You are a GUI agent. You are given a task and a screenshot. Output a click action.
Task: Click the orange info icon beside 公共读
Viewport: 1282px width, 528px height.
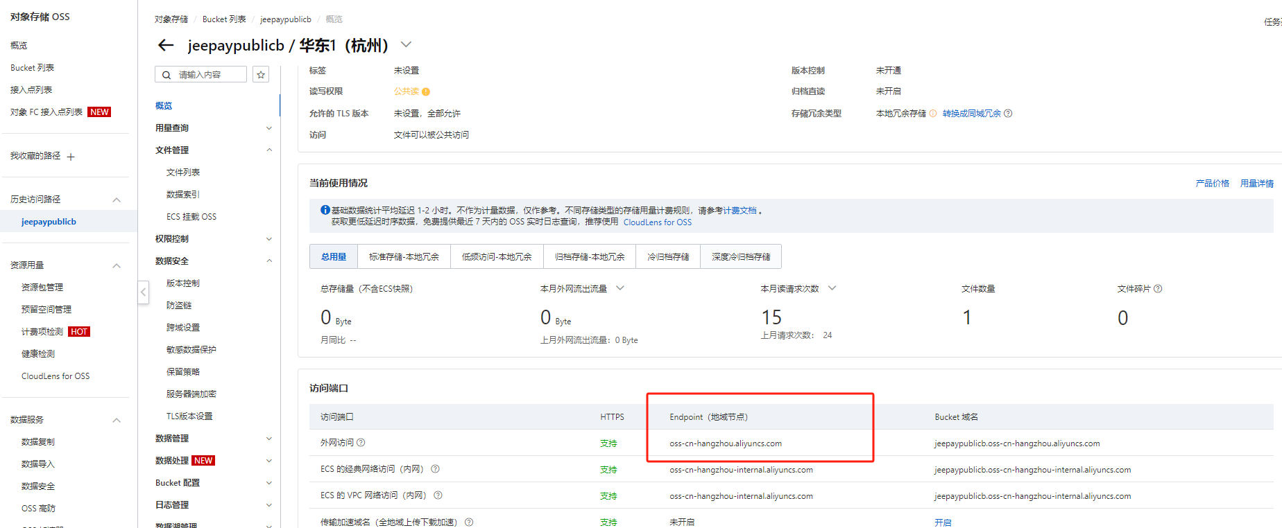click(426, 92)
